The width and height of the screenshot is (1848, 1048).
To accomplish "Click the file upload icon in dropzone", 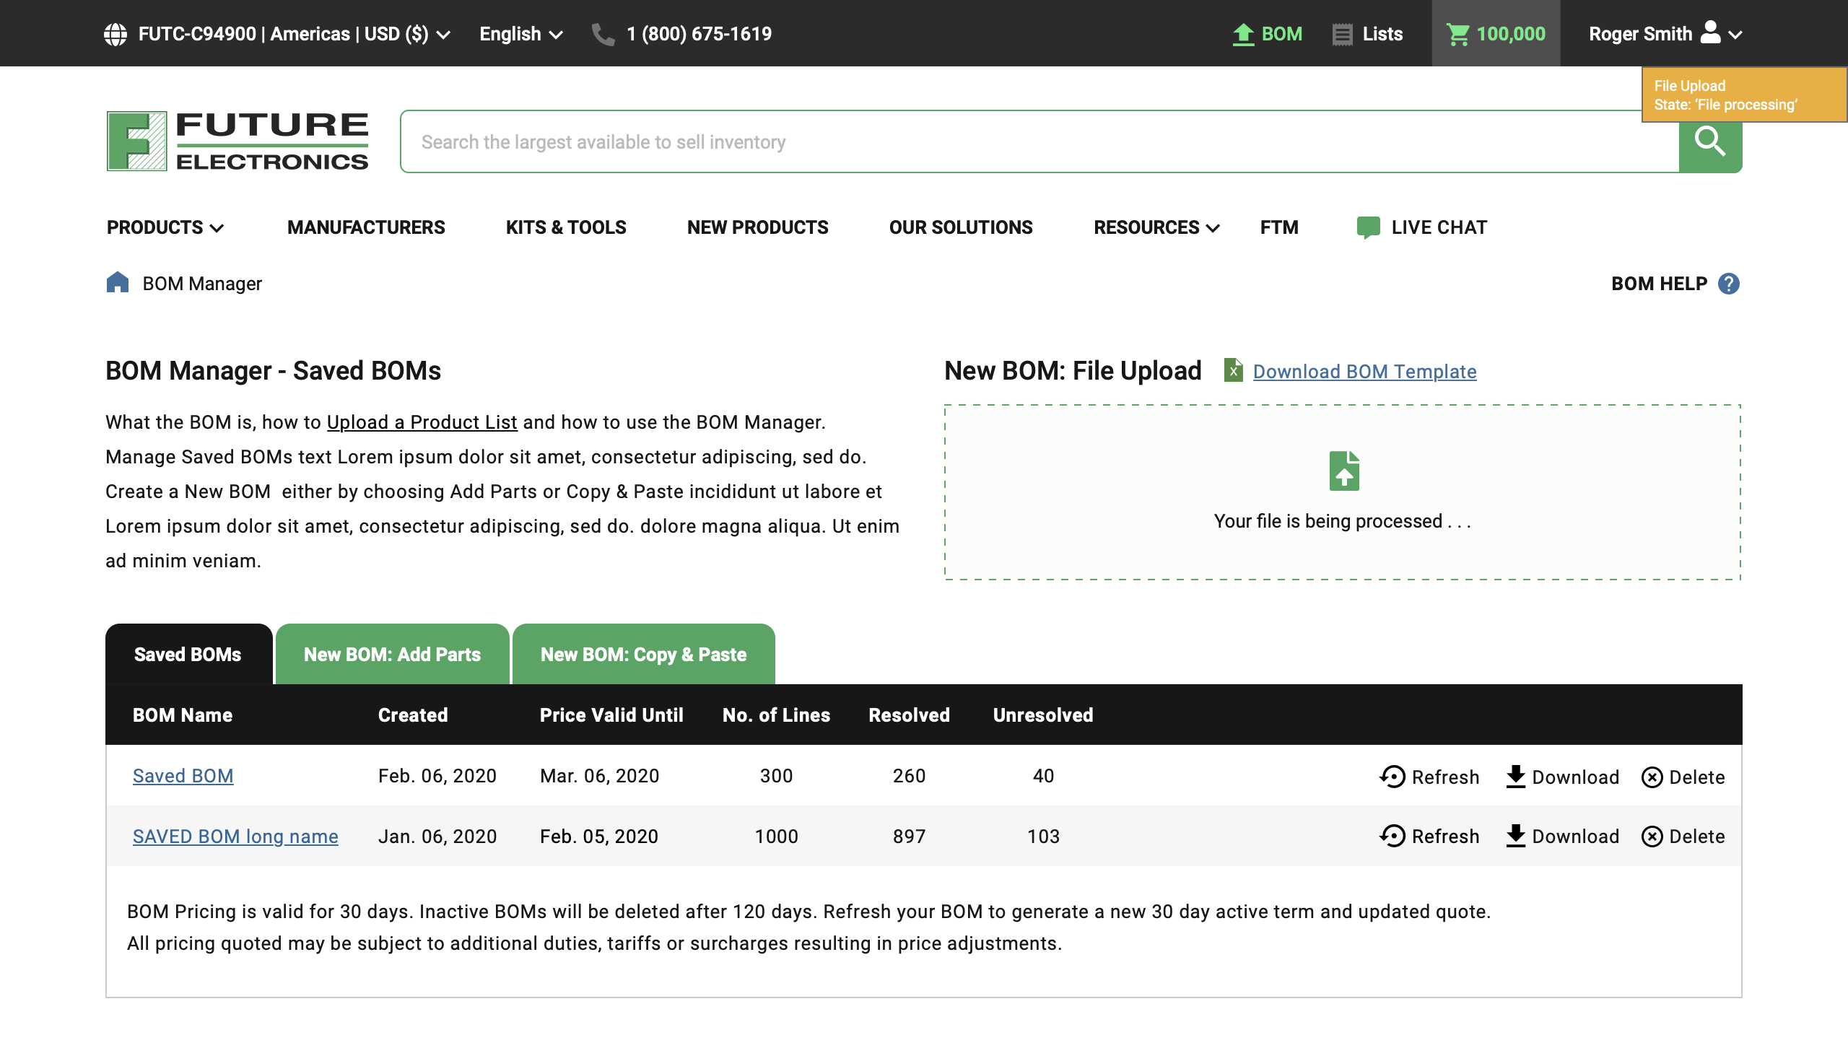I will 1343,471.
